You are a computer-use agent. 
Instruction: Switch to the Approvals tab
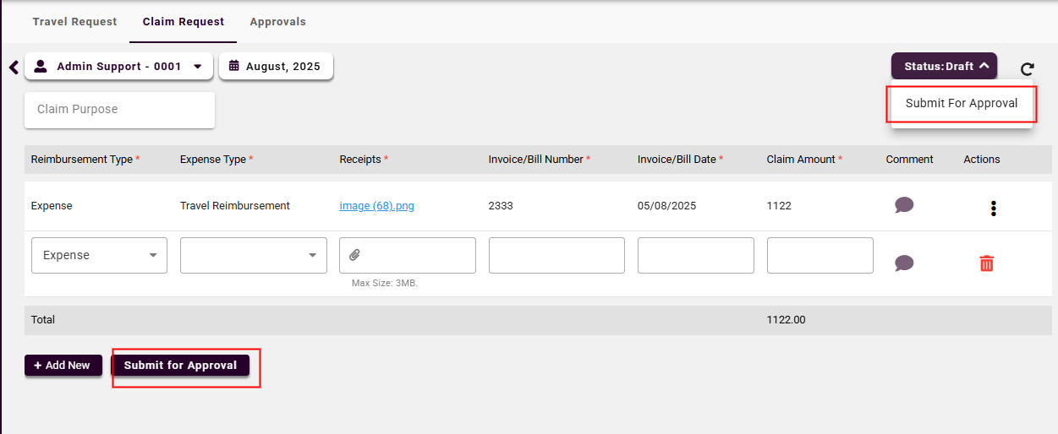point(277,21)
